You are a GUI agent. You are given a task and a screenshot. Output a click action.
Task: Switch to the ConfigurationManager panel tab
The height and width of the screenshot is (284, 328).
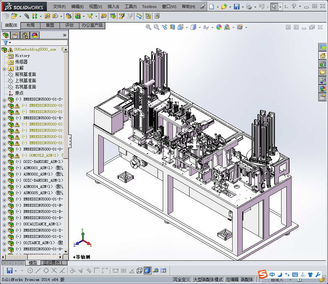25,35
